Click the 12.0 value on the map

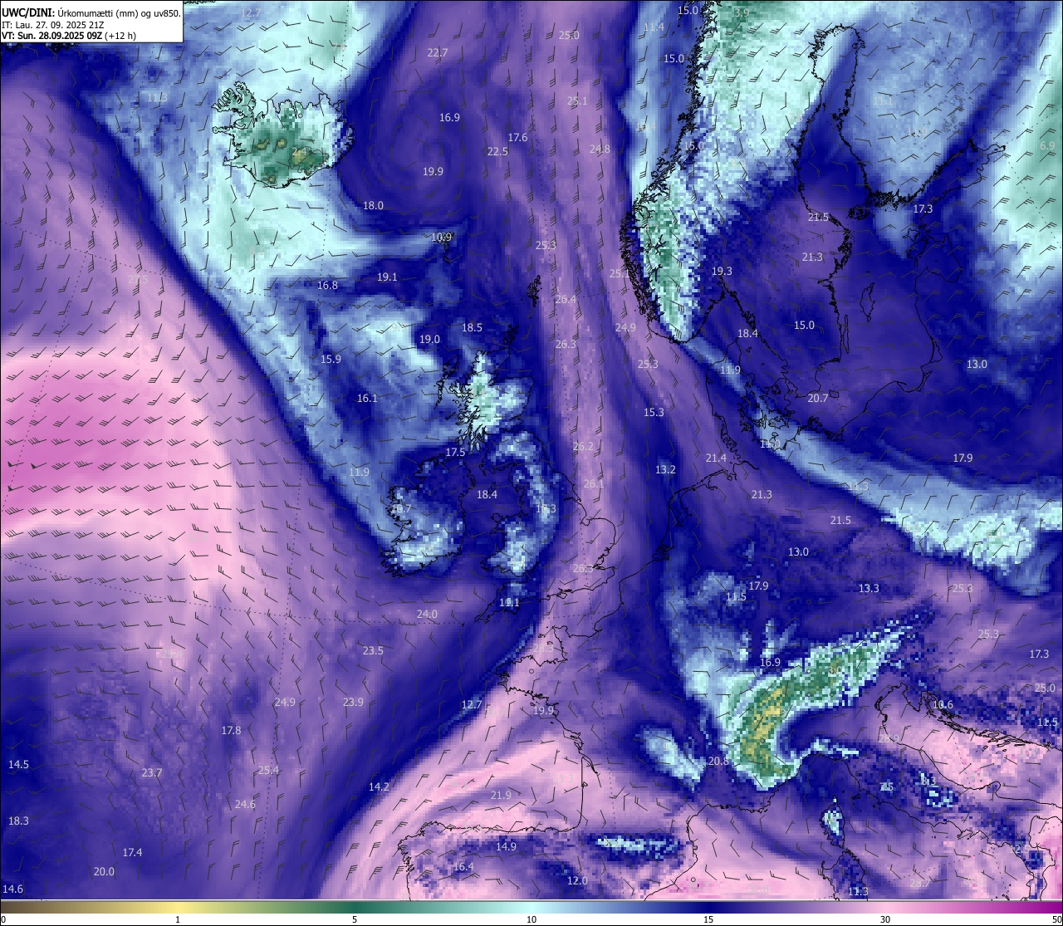(x=577, y=881)
